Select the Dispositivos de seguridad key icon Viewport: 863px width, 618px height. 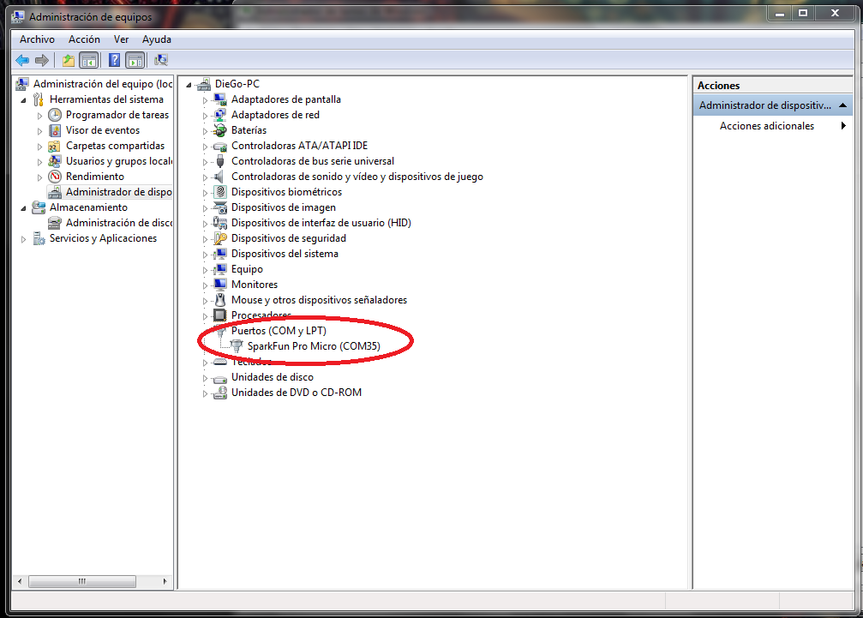[220, 238]
